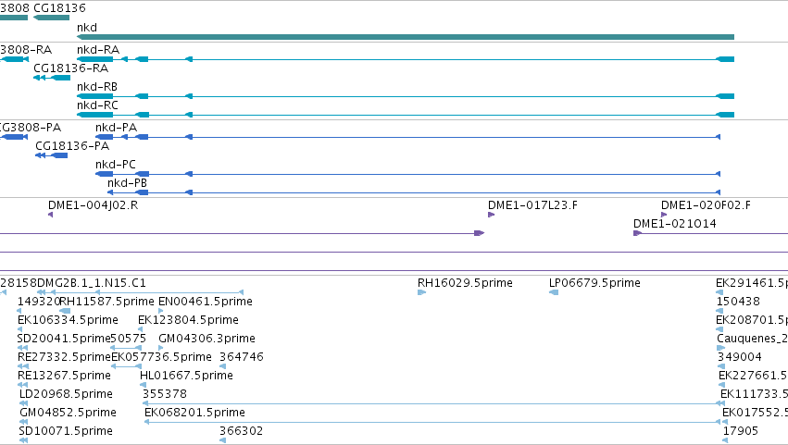Select the DME1-004J02.R BAC end label
The image size is (788, 445).
pos(93,205)
